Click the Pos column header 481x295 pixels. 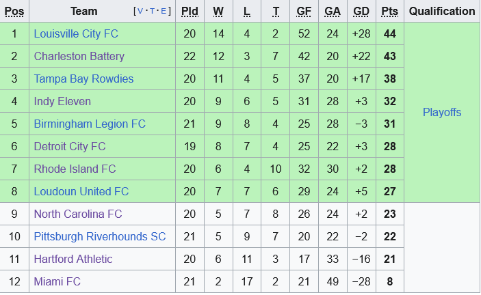pos(14,11)
